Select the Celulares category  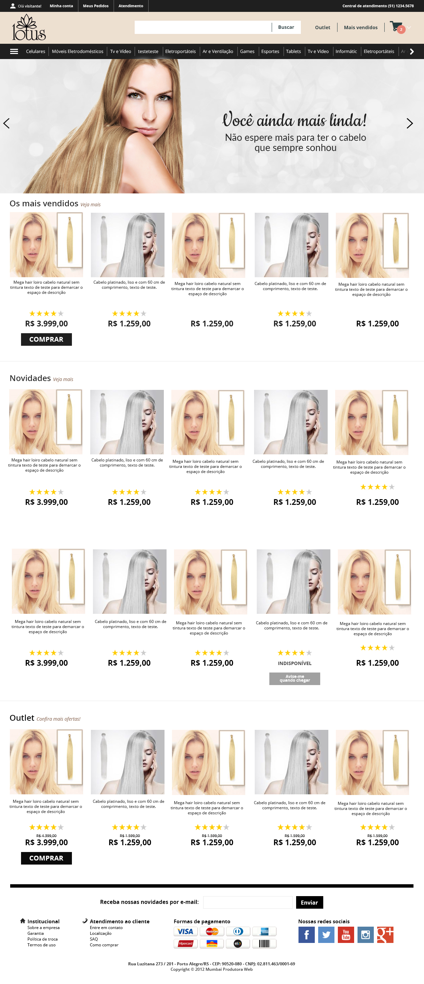(36, 52)
